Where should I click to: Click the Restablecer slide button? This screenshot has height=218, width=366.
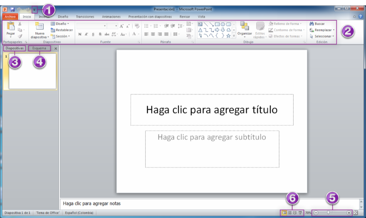[62, 30]
